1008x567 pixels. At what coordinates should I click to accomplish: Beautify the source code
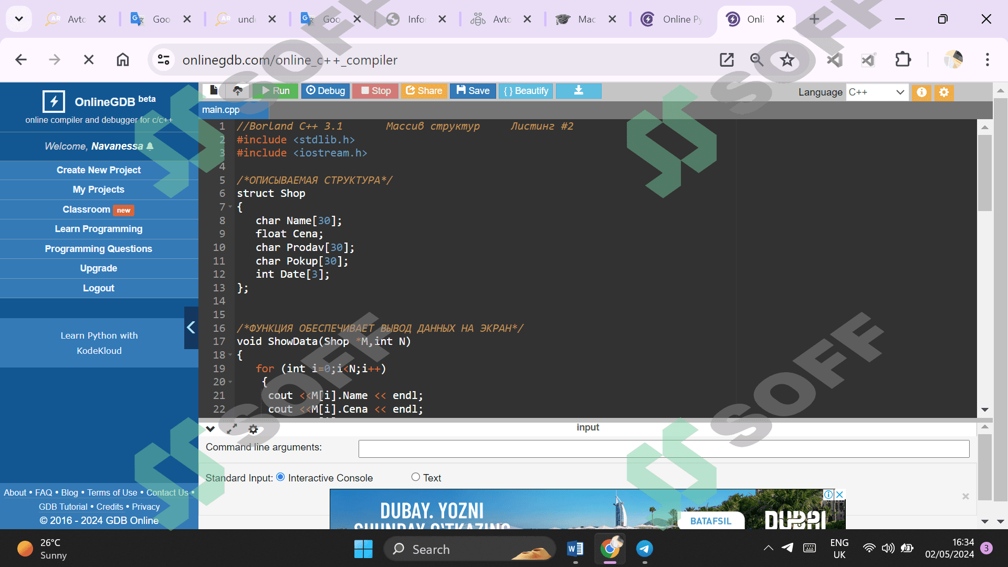526,91
